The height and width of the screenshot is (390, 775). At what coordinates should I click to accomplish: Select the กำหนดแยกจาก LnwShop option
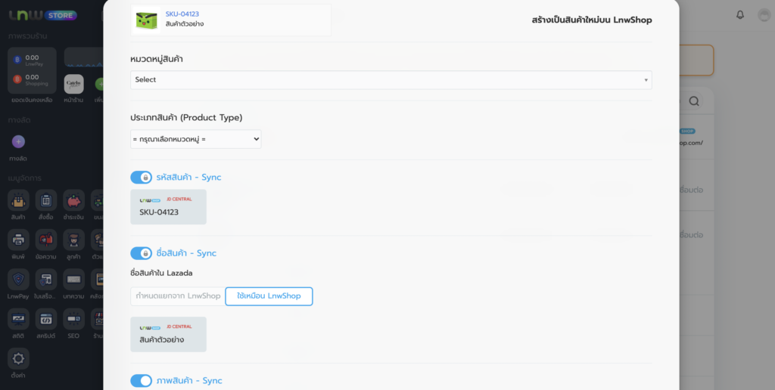click(178, 296)
